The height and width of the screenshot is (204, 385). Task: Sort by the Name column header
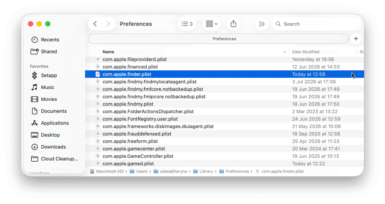tap(108, 52)
